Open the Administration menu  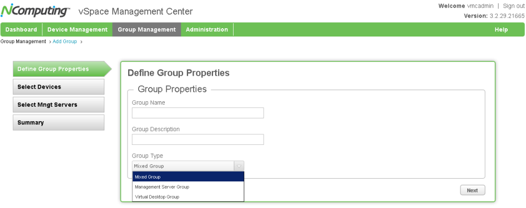coord(207,29)
